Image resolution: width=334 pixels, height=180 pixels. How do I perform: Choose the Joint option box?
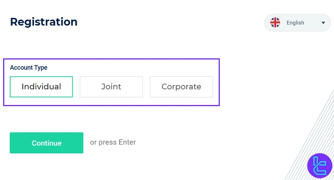(111, 87)
